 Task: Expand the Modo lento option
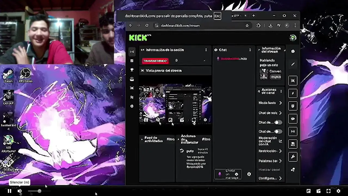pyautogui.click(x=270, y=103)
